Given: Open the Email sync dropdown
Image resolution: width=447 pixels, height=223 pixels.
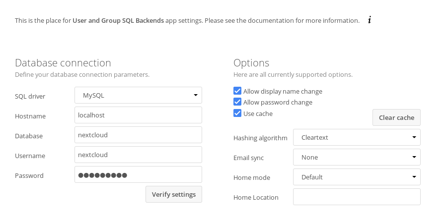Looking at the screenshot, I should pos(357,157).
